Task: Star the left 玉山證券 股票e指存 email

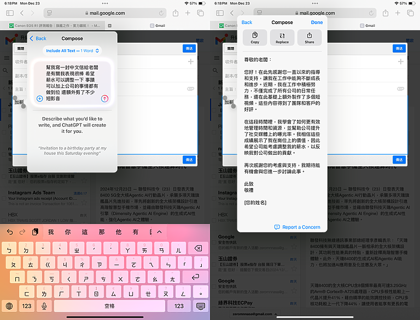Action: coord(84,181)
